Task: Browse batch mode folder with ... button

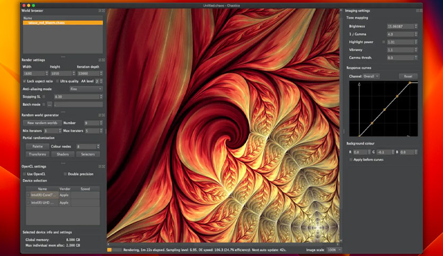Action: pos(49,104)
